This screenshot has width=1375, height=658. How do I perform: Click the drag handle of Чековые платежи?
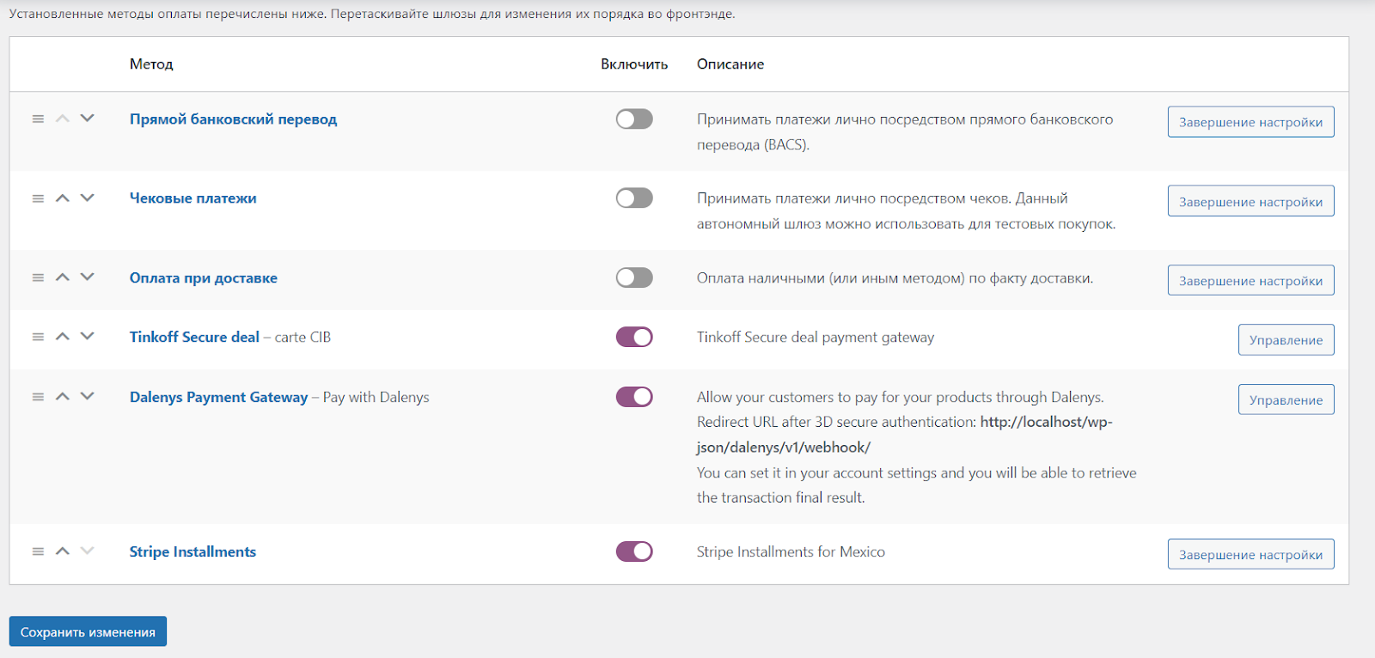(x=38, y=198)
